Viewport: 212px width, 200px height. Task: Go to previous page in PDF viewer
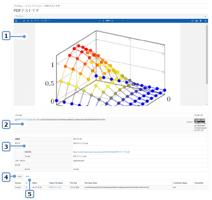[x=28, y=21]
